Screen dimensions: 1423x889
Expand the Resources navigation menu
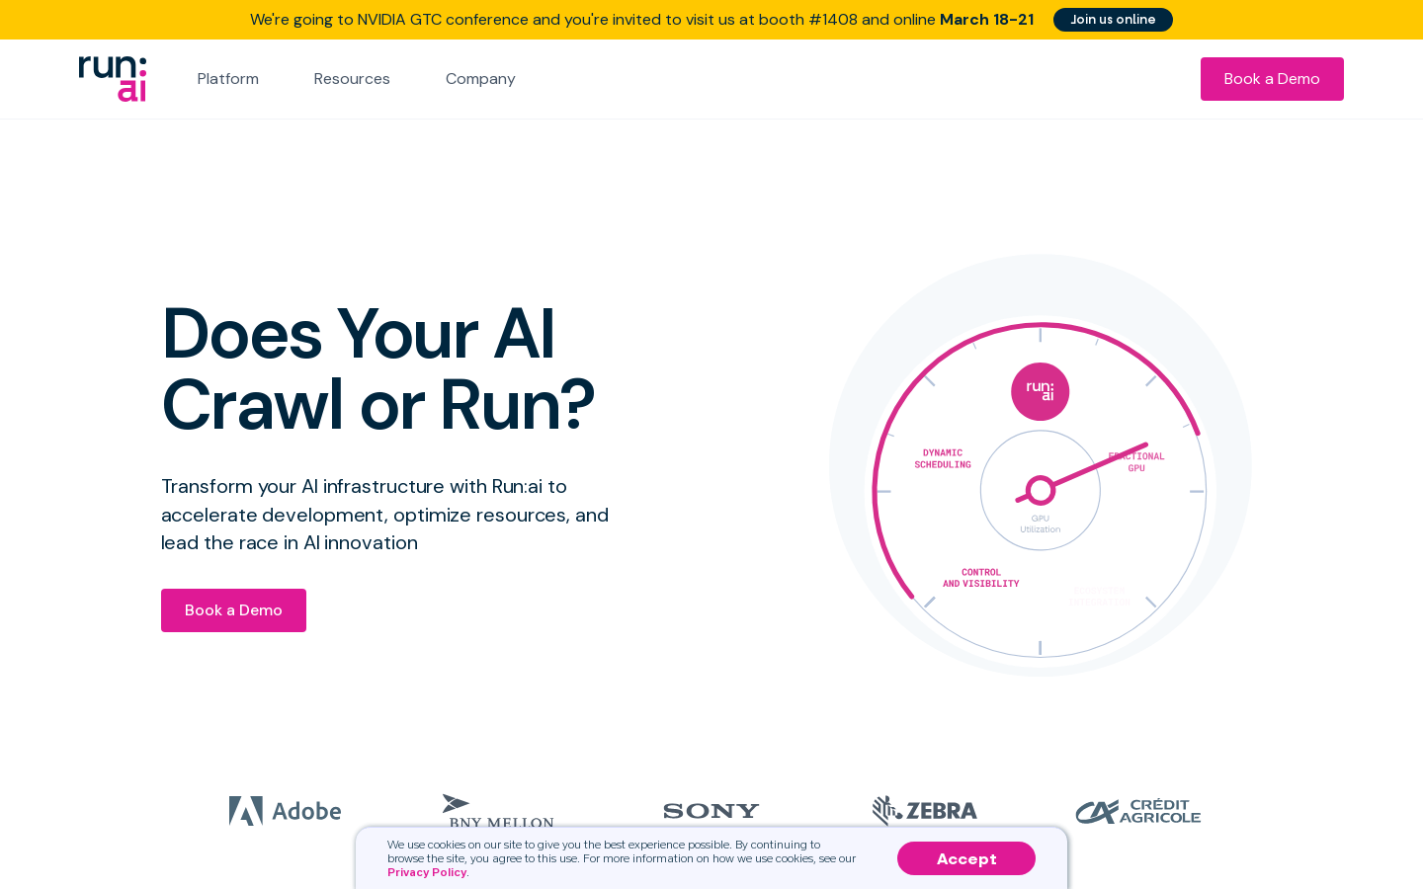pyautogui.click(x=352, y=79)
